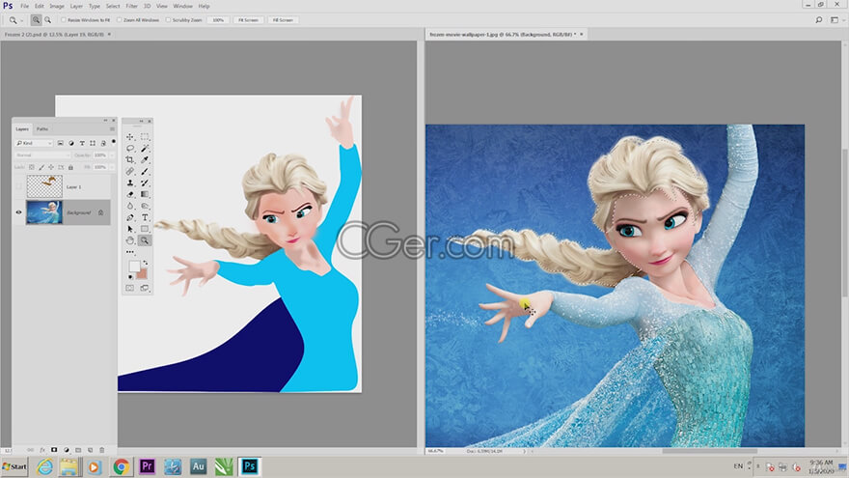Add a layer mask
849x478 pixels.
(x=54, y=450)
